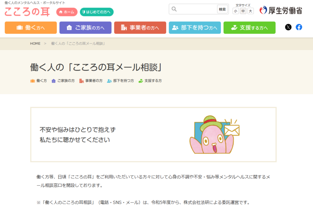
Task: Open the 厚生労働省 ministry logo link
Action: 281,10
